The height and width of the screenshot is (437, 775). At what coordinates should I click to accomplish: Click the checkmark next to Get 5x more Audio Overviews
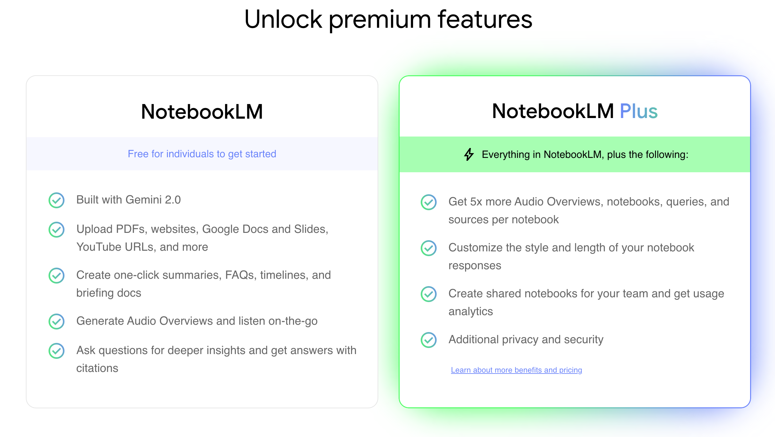[429, 202]
